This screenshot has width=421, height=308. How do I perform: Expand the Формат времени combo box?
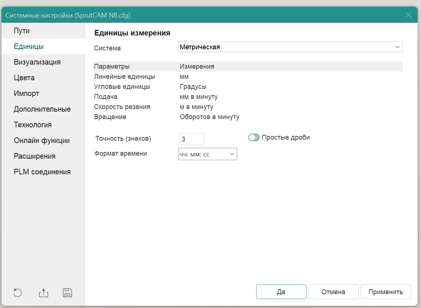[208, 154]
